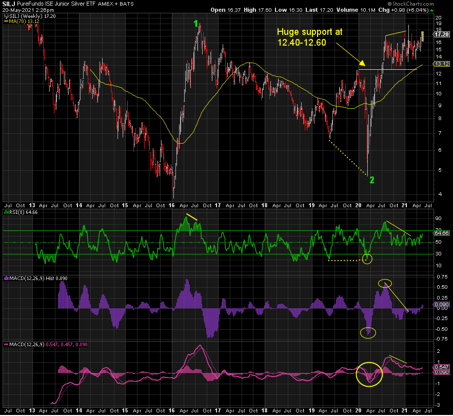Click the 4 level on the price axis

click(x=440, y=194)
